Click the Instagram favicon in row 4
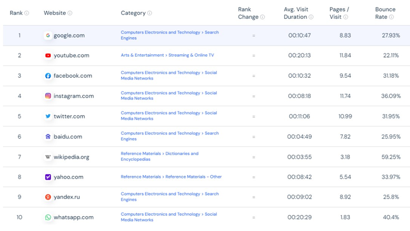 (48, 96)
